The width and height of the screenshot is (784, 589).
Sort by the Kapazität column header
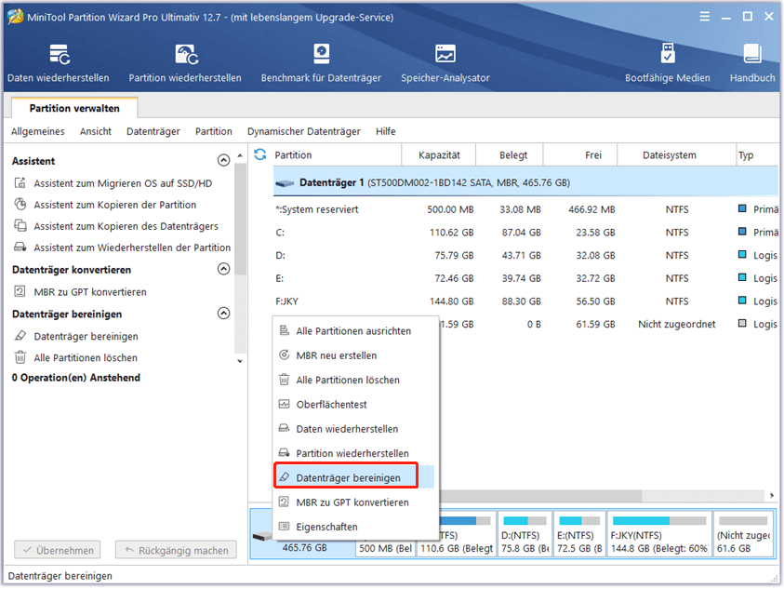coord(438,154)
